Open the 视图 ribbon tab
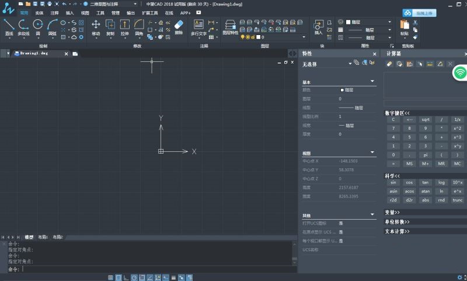 point(85,12)
